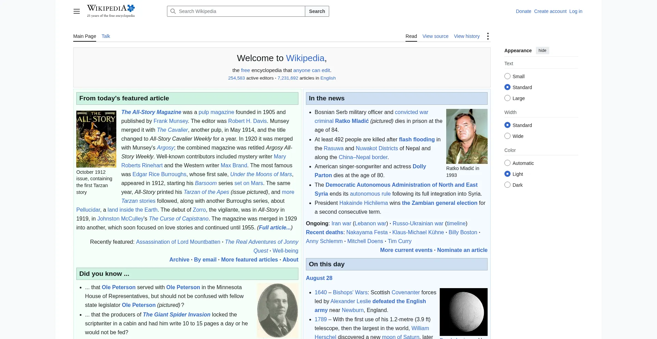Open the Tarzan of the Apes link
This screenshot has height=339, width=657.
(206, 192)
